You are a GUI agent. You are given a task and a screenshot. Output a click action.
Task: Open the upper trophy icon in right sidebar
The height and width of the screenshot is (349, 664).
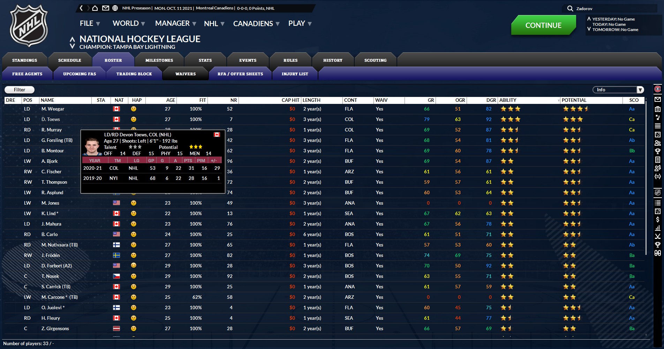pos(658,151)
